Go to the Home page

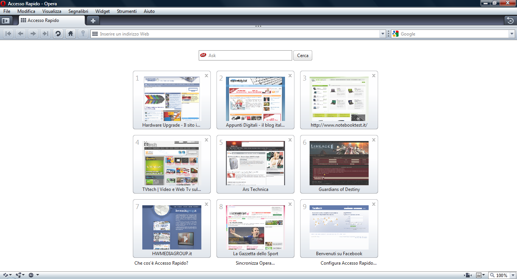click(x=70, y=34)
